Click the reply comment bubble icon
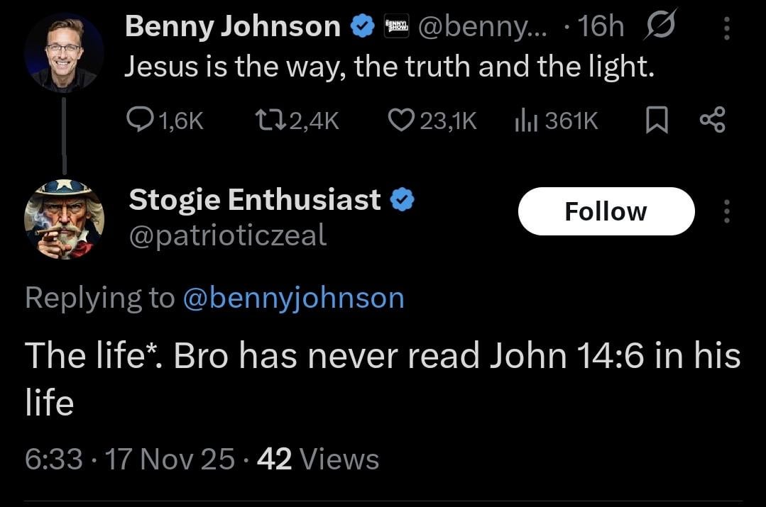 click(139, 122)
